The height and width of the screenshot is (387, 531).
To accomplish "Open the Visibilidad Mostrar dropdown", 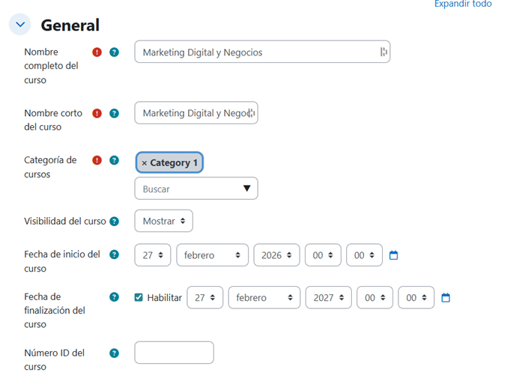I will (163, 221).
